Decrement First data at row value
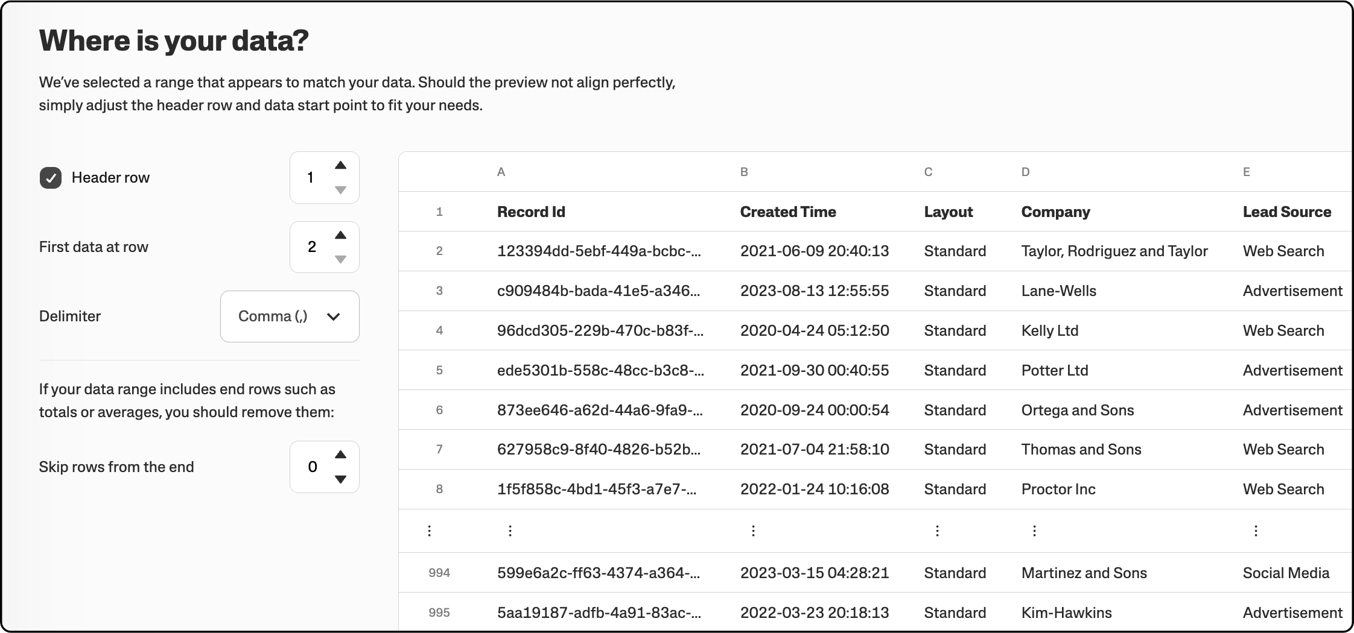Screen dimensions: 1354x633 point(340,259)
